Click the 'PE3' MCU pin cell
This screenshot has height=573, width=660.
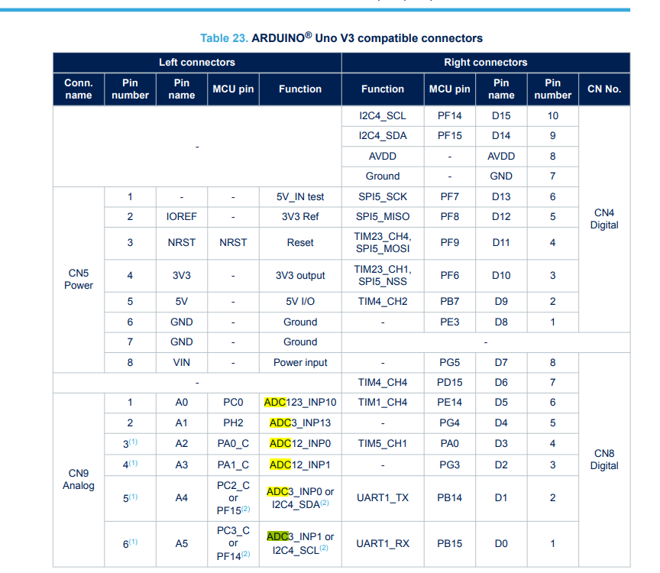click(449, 322)
